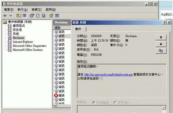
Task: Click the 電腦 value PERSON
Action: 96,55
